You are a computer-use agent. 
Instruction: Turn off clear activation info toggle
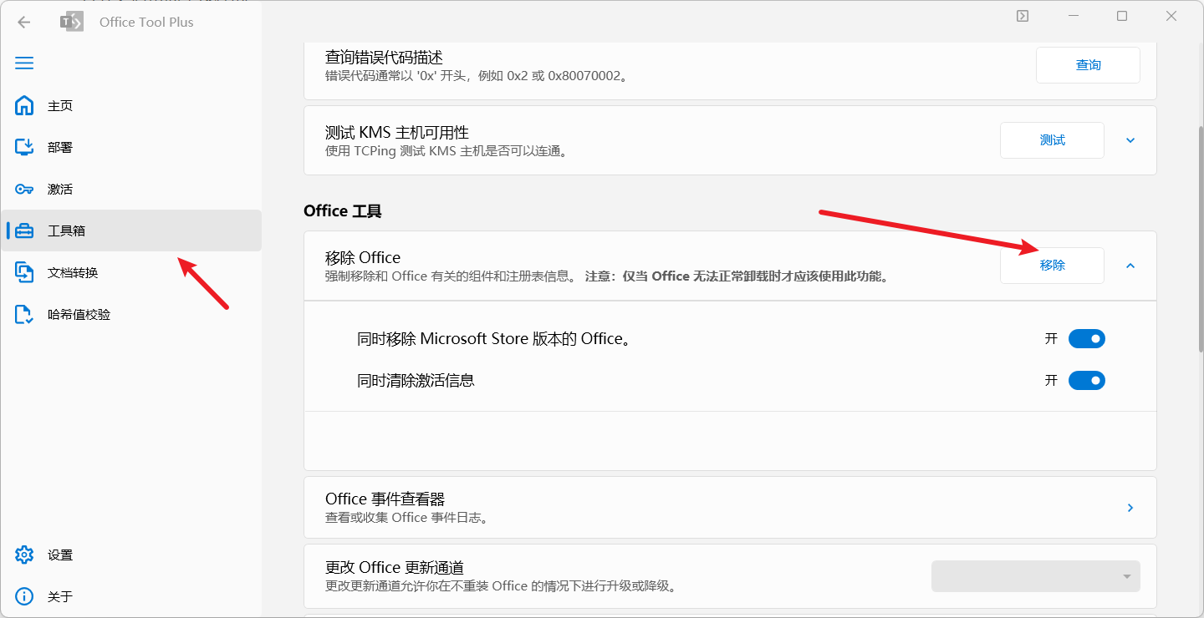point(1086,381)
